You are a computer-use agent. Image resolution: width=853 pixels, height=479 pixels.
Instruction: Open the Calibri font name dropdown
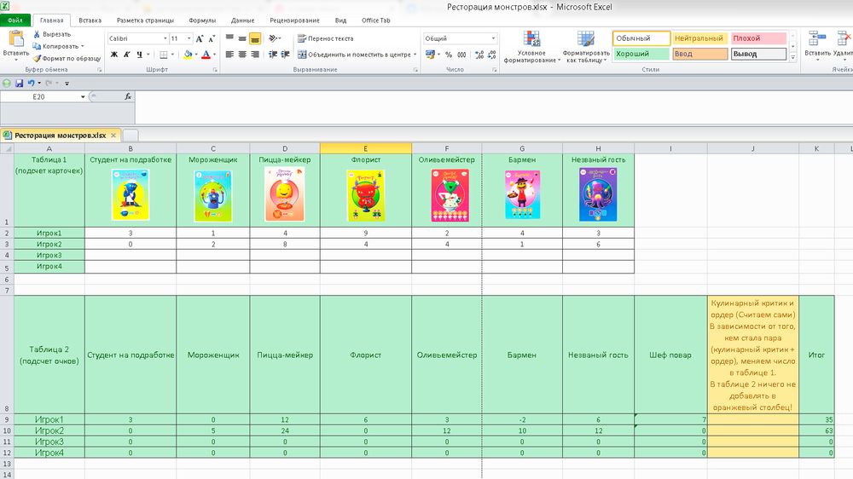coord(165,38)
